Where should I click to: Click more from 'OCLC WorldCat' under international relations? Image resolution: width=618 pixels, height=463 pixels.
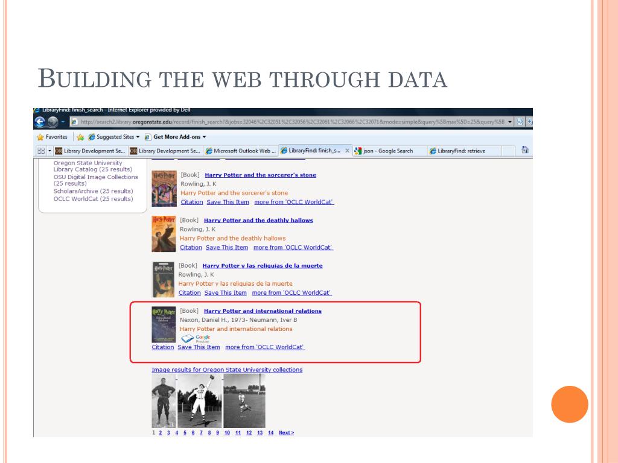266,347
